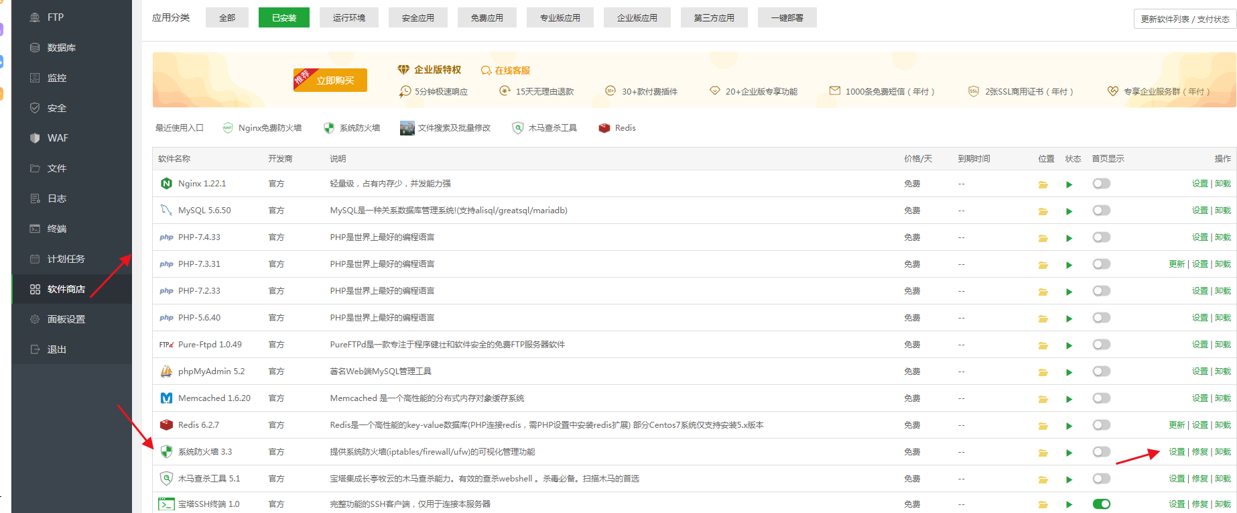
Task: Select the 第三方应用 category tab
Action: point(714,17)
